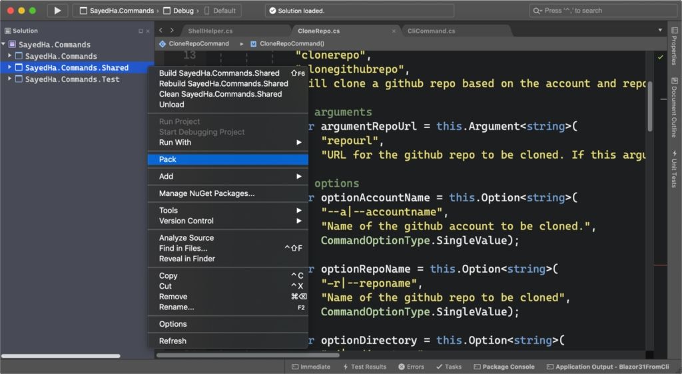Expand the SayedHa.Commands.Shared project node
This screenshot has width=682, height=374.
9,67
